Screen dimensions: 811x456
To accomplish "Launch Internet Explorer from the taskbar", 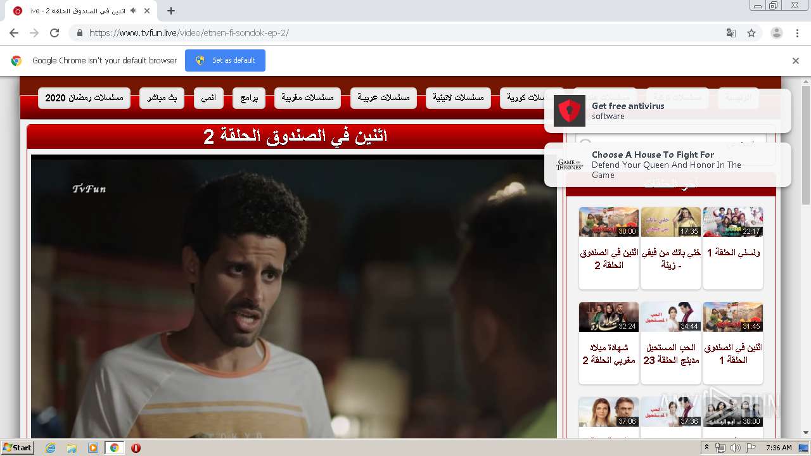I will click(x=50, y=448).
